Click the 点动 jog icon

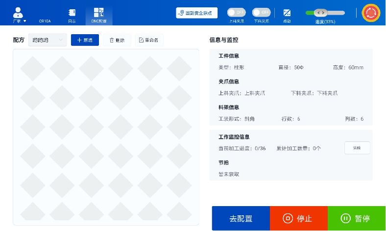(287, 13)
